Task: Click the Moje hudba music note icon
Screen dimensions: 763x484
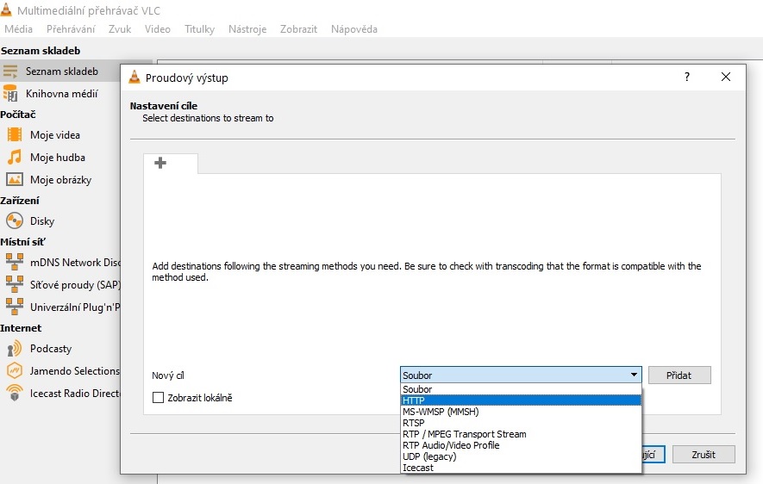Action: click(15, 157)
